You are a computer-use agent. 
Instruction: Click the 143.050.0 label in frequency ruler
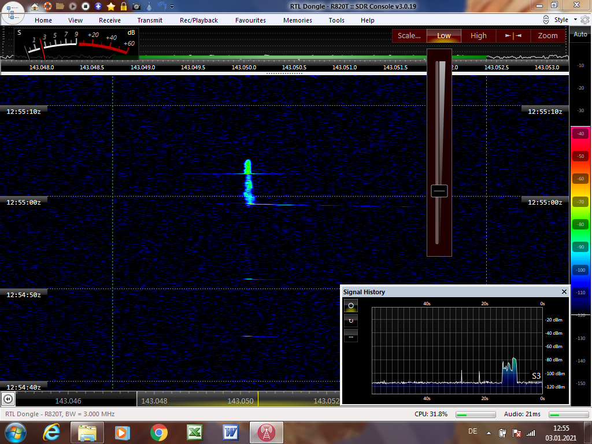click(x=243, y=67)
